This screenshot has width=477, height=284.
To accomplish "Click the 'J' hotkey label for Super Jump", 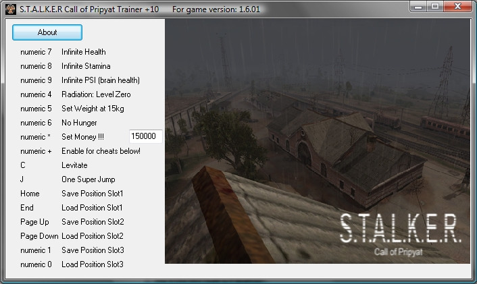I will point(22,179).
